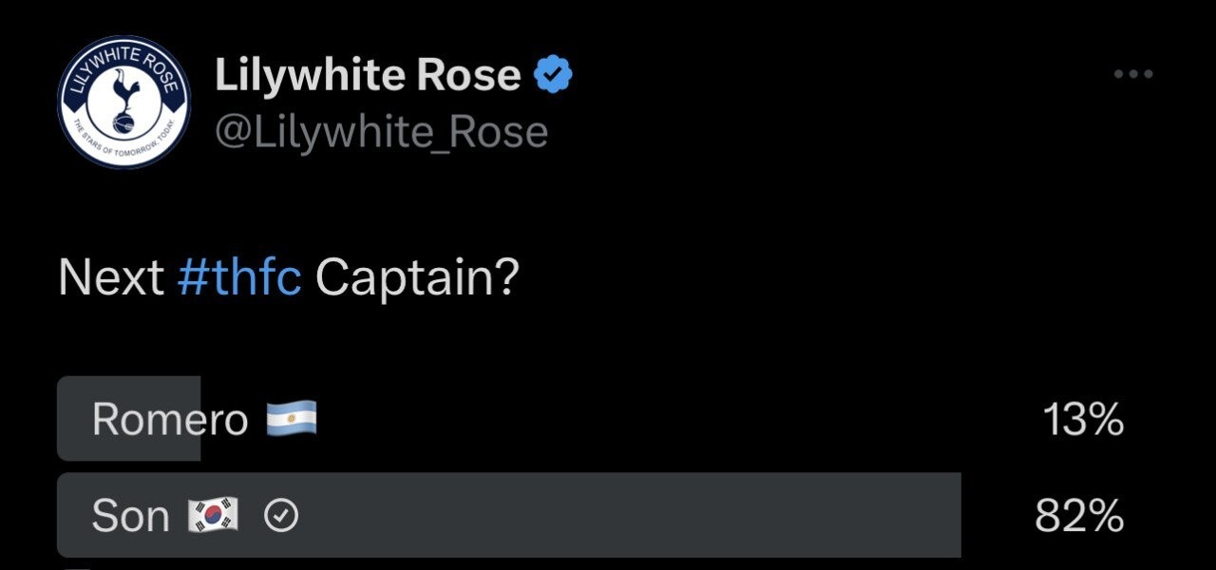Click the word Next in the tweet
Image resolution: width=1216 pixels, height=570 pixels.
110,278
